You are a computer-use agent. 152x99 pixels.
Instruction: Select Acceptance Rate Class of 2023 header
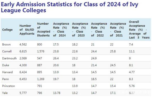(80, 29)
